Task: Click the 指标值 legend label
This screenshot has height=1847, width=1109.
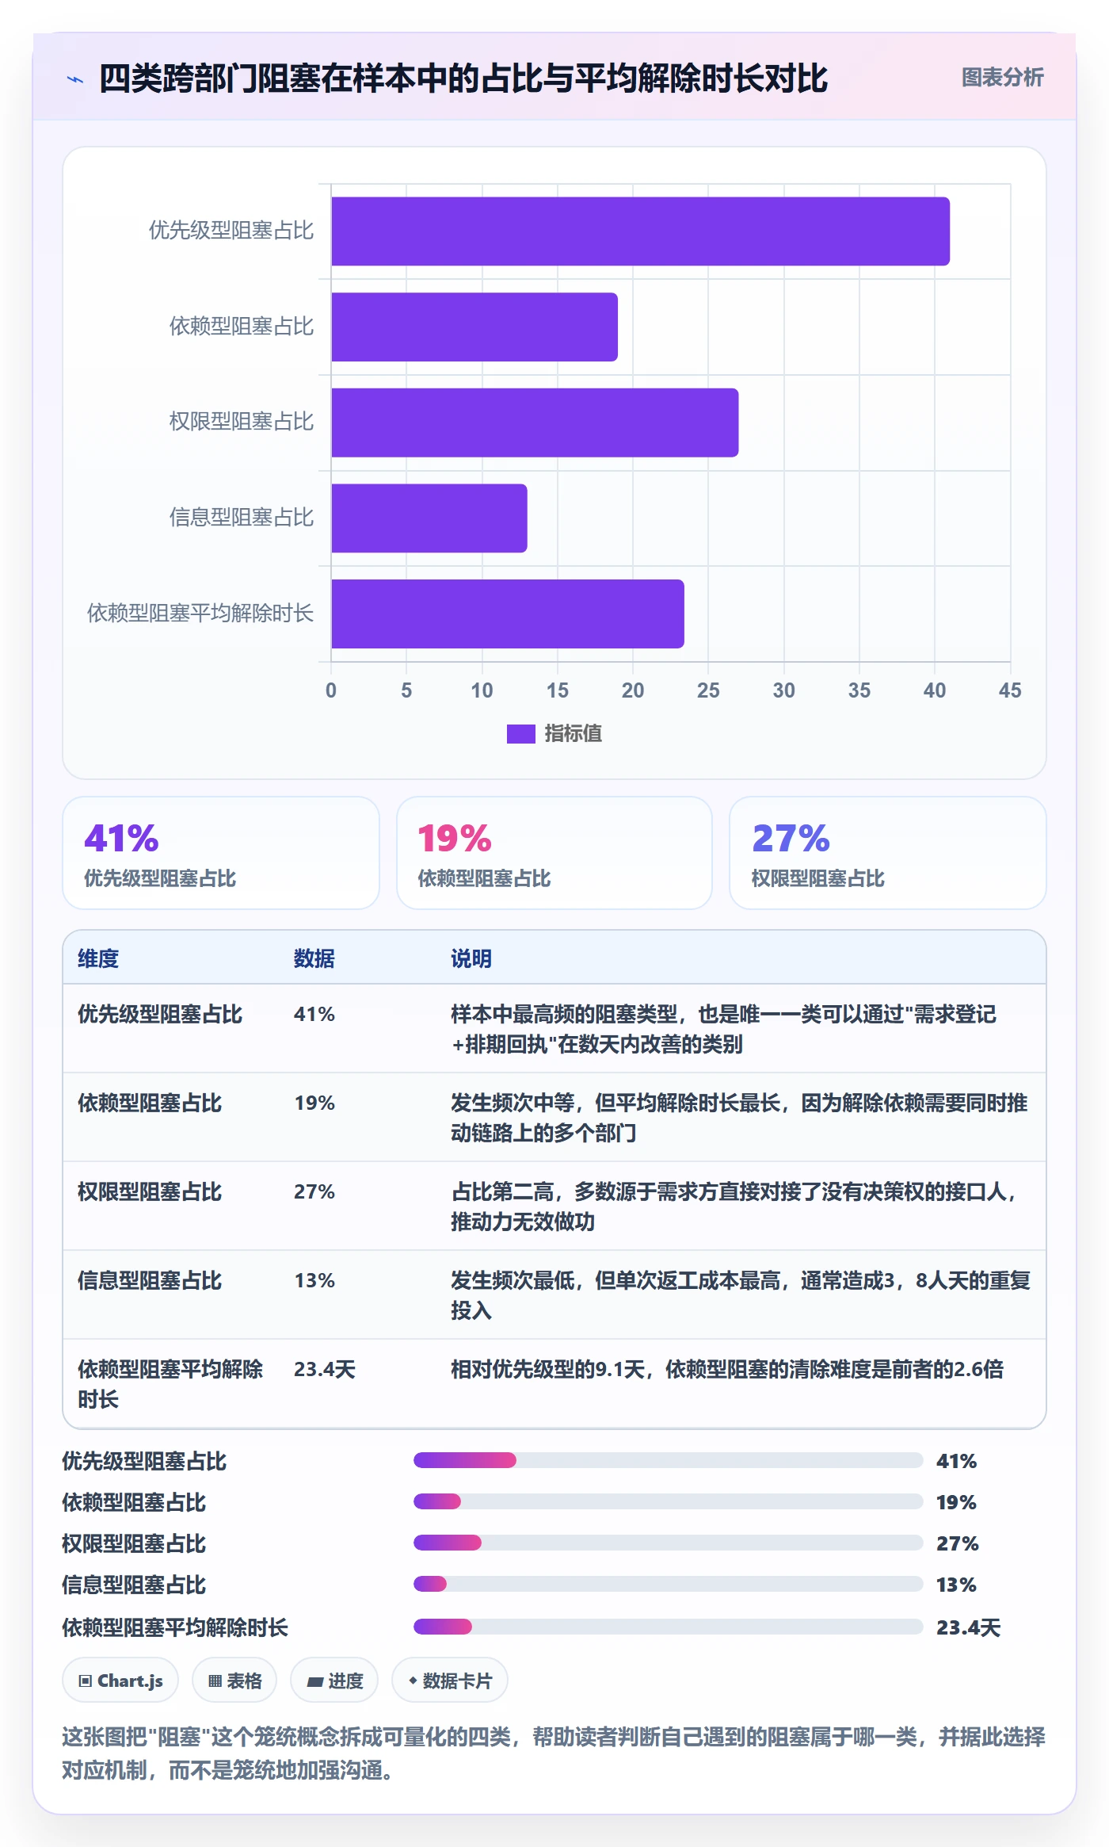Action: (x=573, y=733)
